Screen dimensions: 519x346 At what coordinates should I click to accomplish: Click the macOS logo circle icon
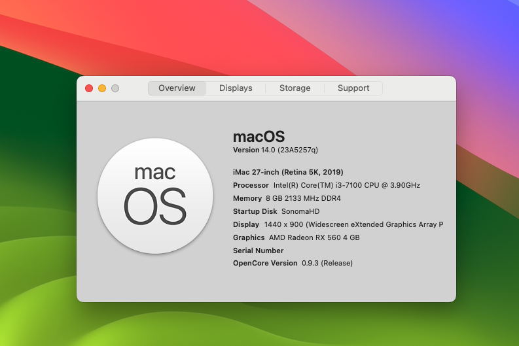tap(155, 196)
